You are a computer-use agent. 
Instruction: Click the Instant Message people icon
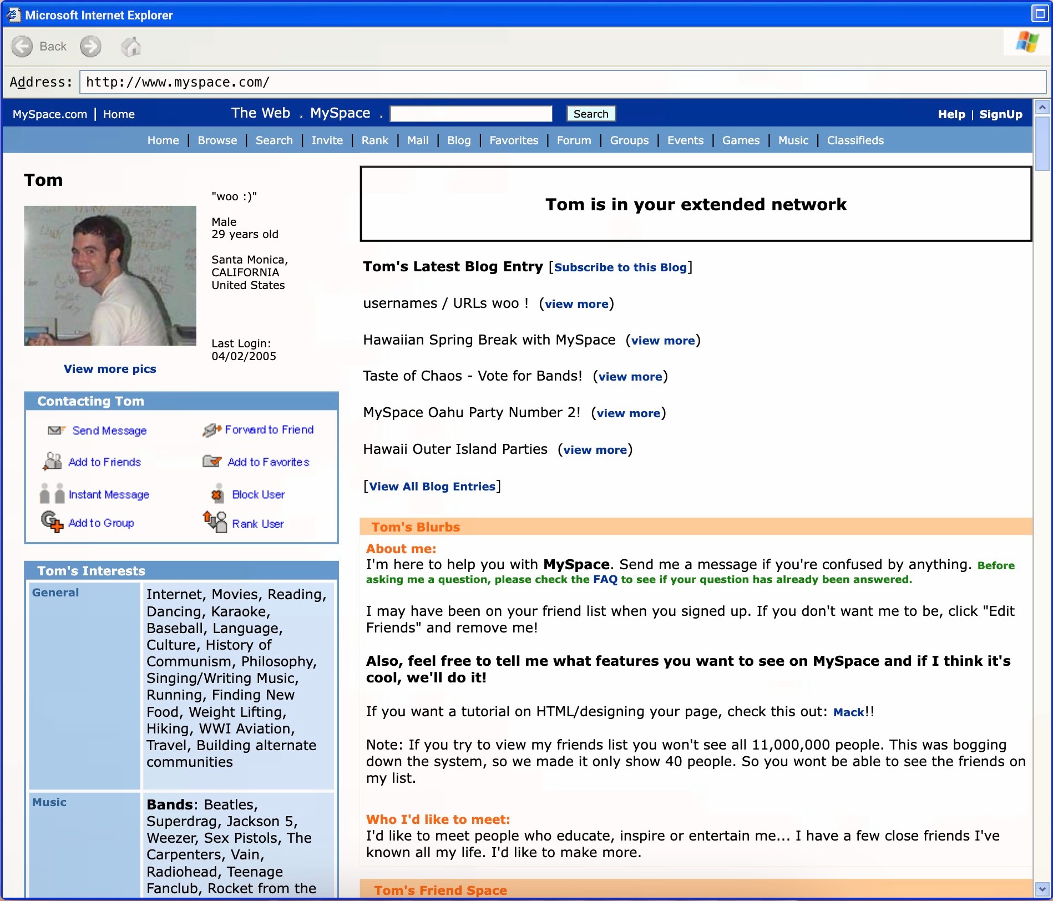point(52,494)
